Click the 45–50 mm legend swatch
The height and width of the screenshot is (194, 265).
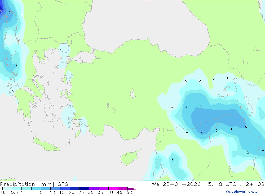coord(123,189)
